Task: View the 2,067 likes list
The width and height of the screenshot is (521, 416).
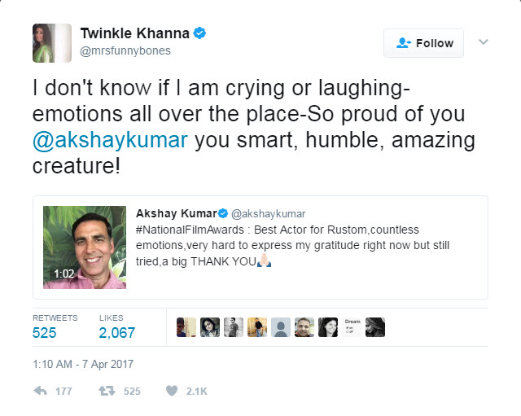Action: [x=116, y=332]
